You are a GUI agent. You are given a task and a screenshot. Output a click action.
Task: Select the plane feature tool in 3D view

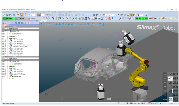[x=56, y=24]
